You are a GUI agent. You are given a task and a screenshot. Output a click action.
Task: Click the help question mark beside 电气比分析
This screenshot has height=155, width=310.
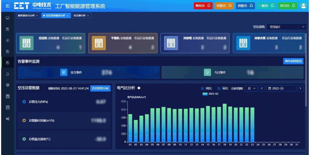coord(139,88)
